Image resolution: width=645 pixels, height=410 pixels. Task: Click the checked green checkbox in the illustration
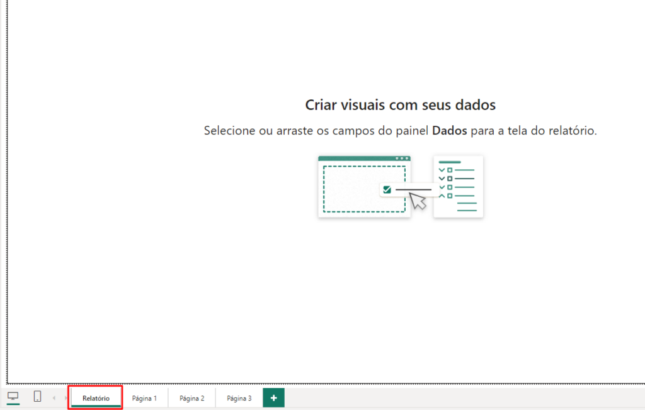pyautogui.click(x=387, y=189)
